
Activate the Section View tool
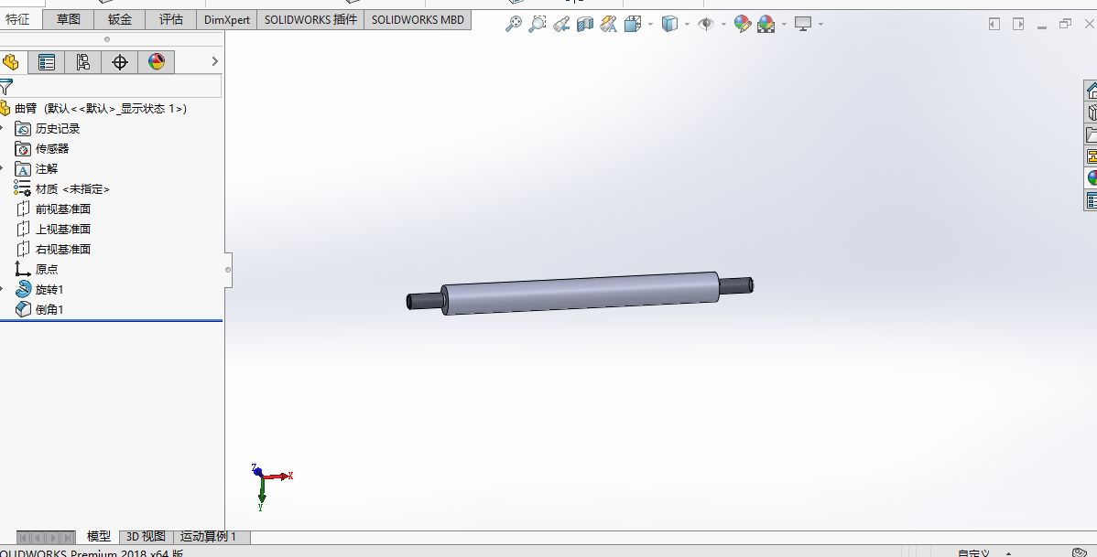585,25
